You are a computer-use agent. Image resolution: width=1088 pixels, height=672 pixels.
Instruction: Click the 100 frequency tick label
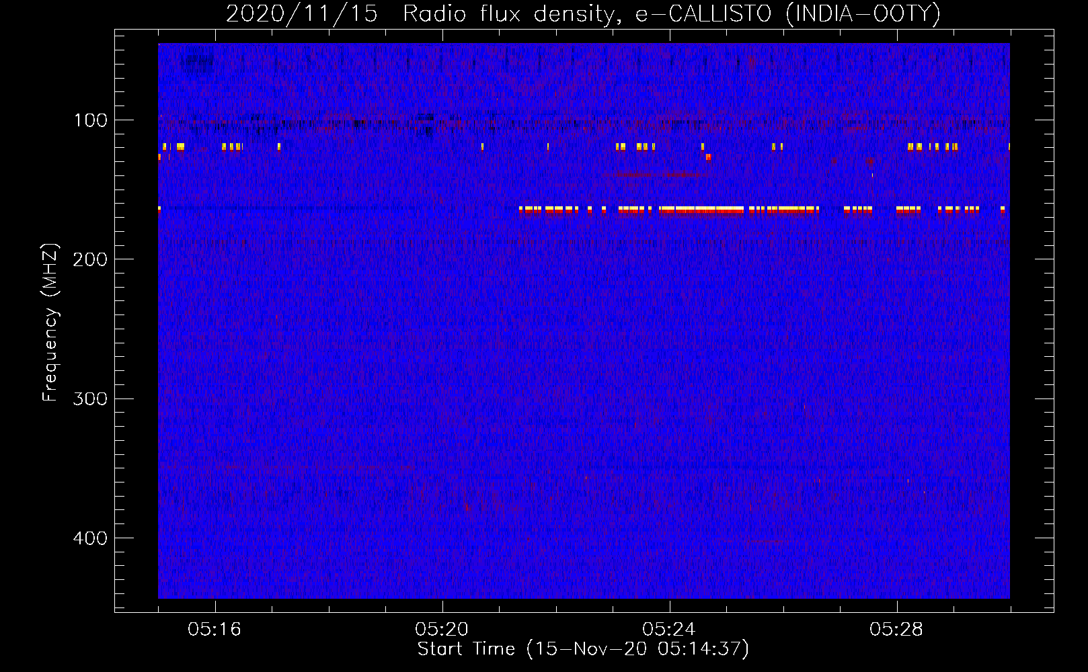pos(91,120)
